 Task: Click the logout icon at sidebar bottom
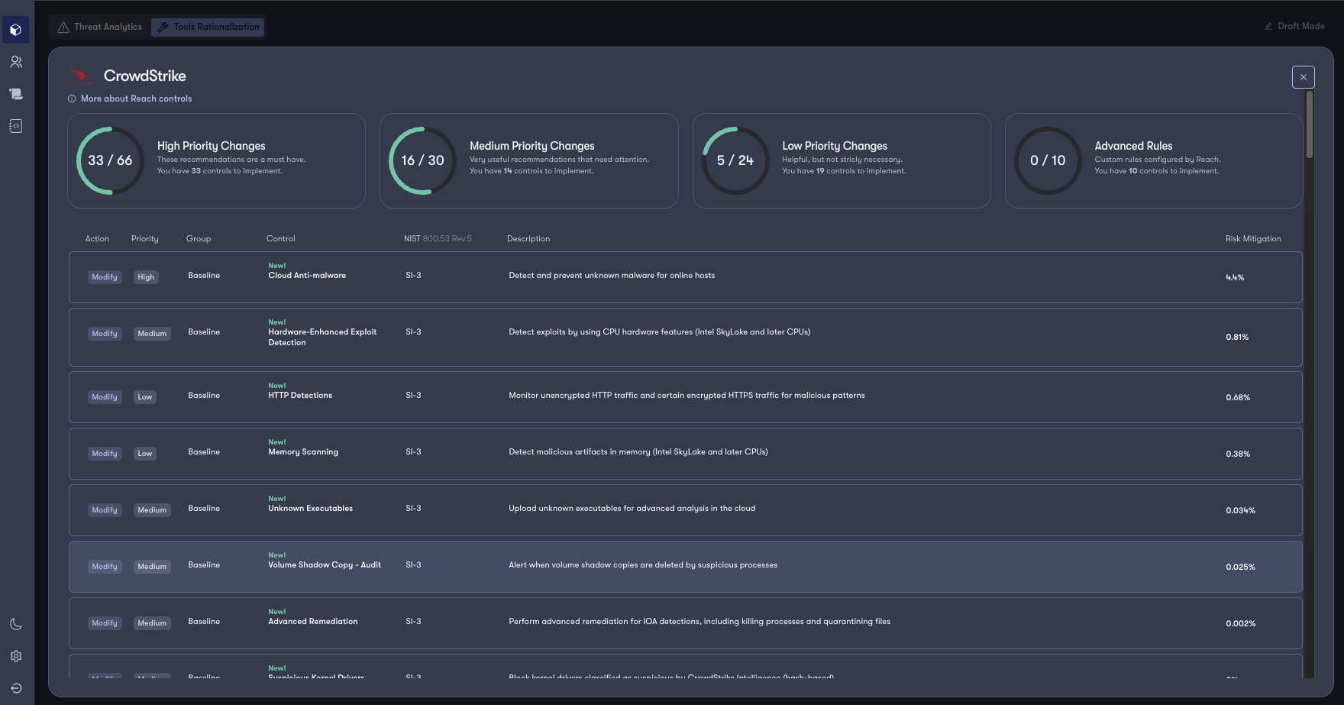[16, 688]
